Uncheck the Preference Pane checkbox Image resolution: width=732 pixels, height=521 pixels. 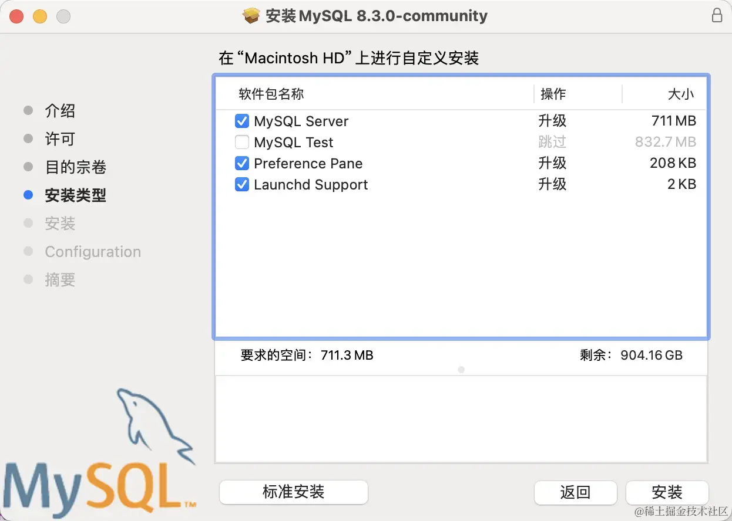(x=241, y=164)
